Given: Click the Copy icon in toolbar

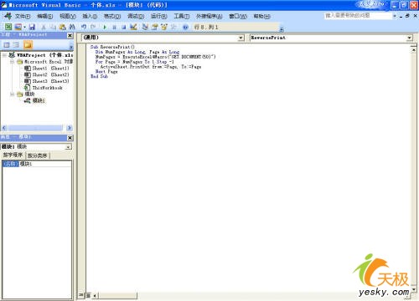Looking at the screenshot, I should tap(53, 27).
